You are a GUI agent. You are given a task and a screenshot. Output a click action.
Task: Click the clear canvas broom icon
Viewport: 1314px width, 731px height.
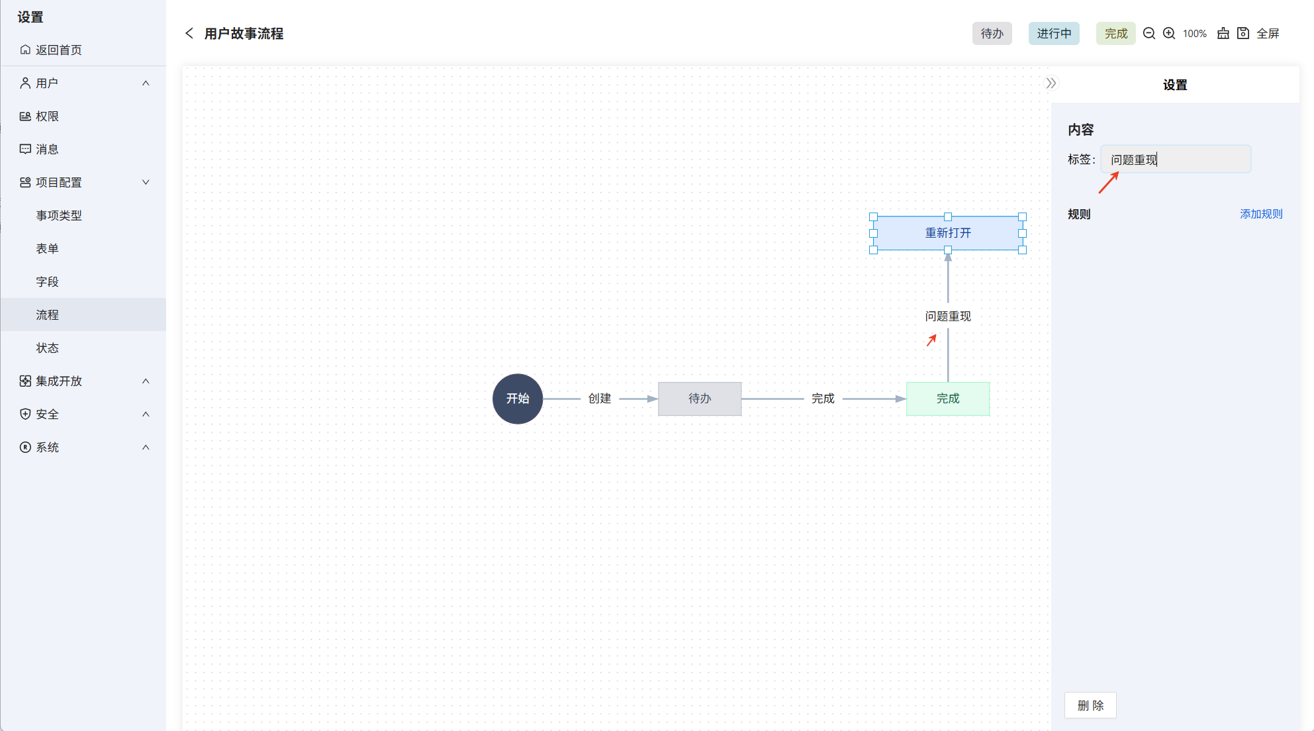tap(1223, 34)
